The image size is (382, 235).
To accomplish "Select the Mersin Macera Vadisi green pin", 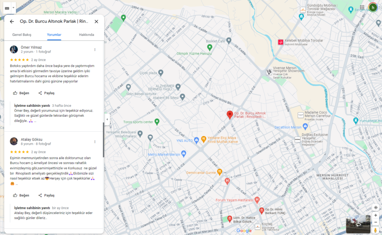I will tap(123, 18).
